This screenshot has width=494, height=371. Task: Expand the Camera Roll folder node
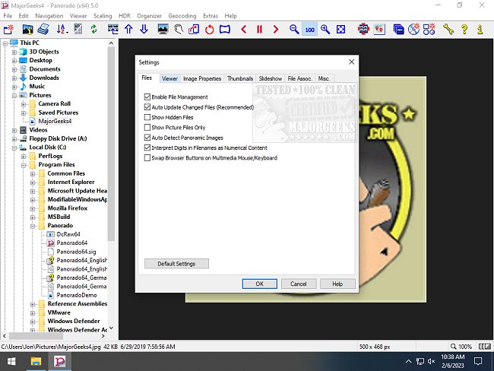coord(24,104)
